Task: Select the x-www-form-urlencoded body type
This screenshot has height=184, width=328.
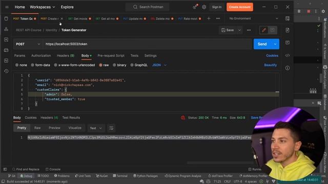Action: click(x=74, y=65)
